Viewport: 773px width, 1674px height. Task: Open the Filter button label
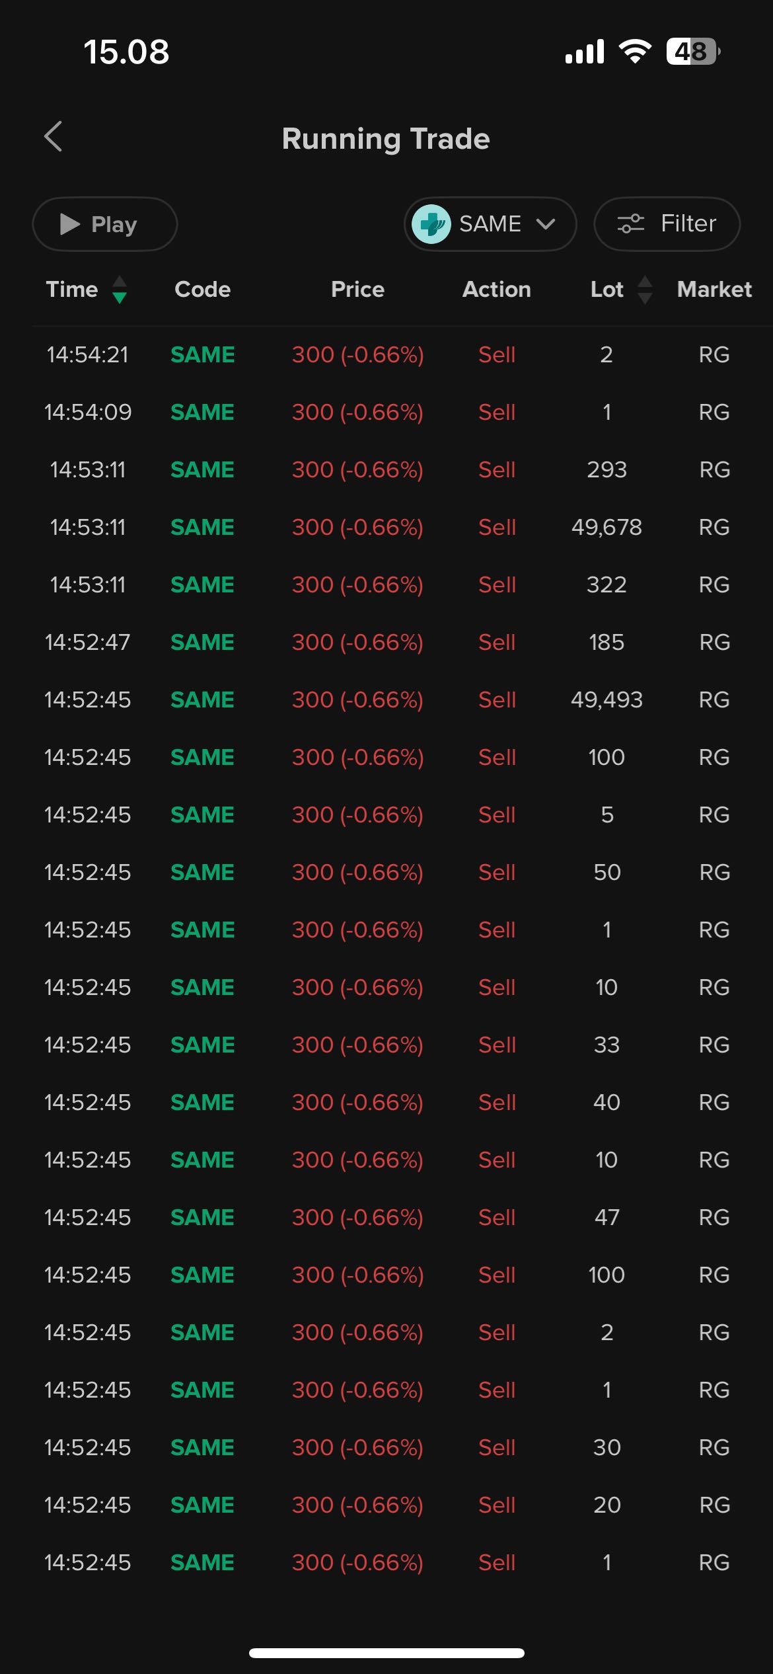tap(688, 224)
